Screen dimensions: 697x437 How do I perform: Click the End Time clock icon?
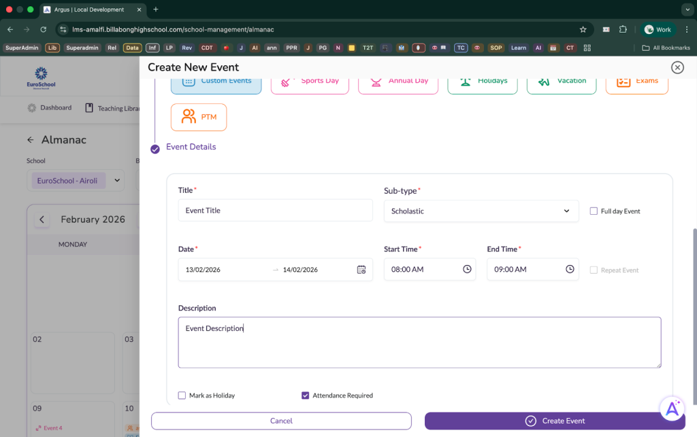570,270
